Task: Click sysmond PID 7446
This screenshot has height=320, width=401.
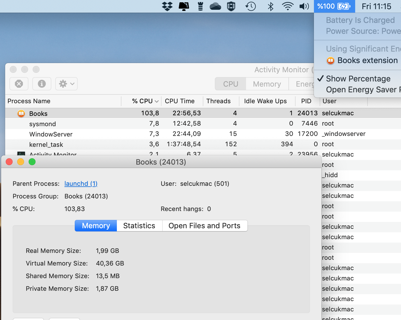Action: click(310, 123)
